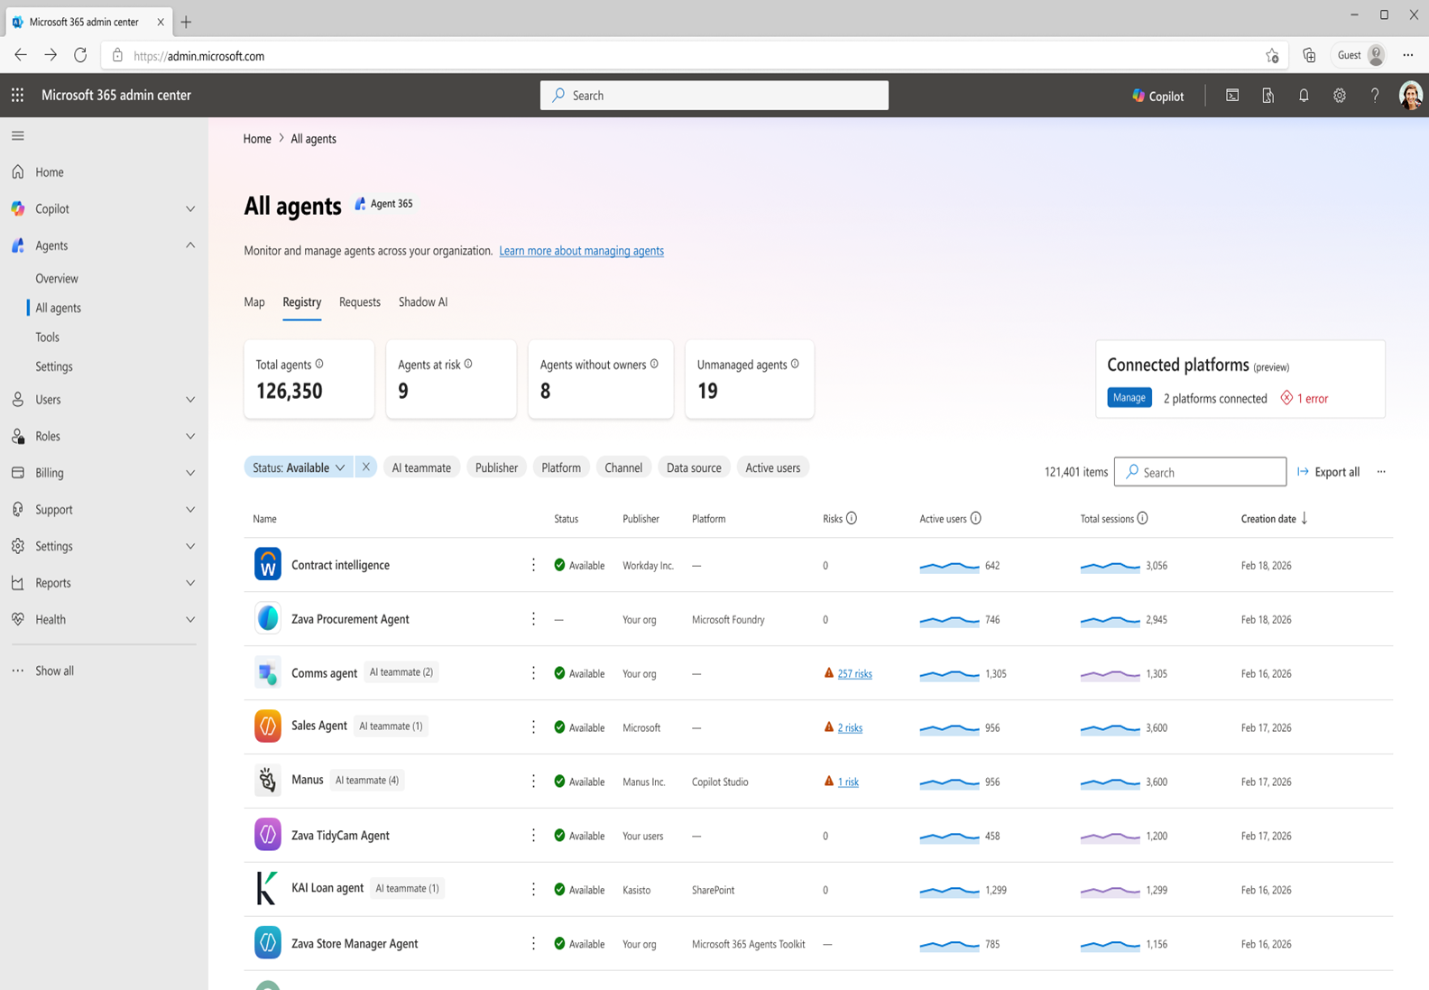Click the Manage connected platforms button
The image size is (1429, 990).
[1129, 398]
